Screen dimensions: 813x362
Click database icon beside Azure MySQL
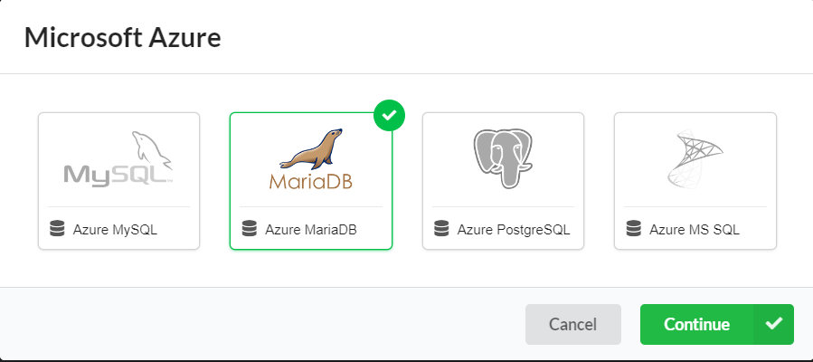(58, 229)
